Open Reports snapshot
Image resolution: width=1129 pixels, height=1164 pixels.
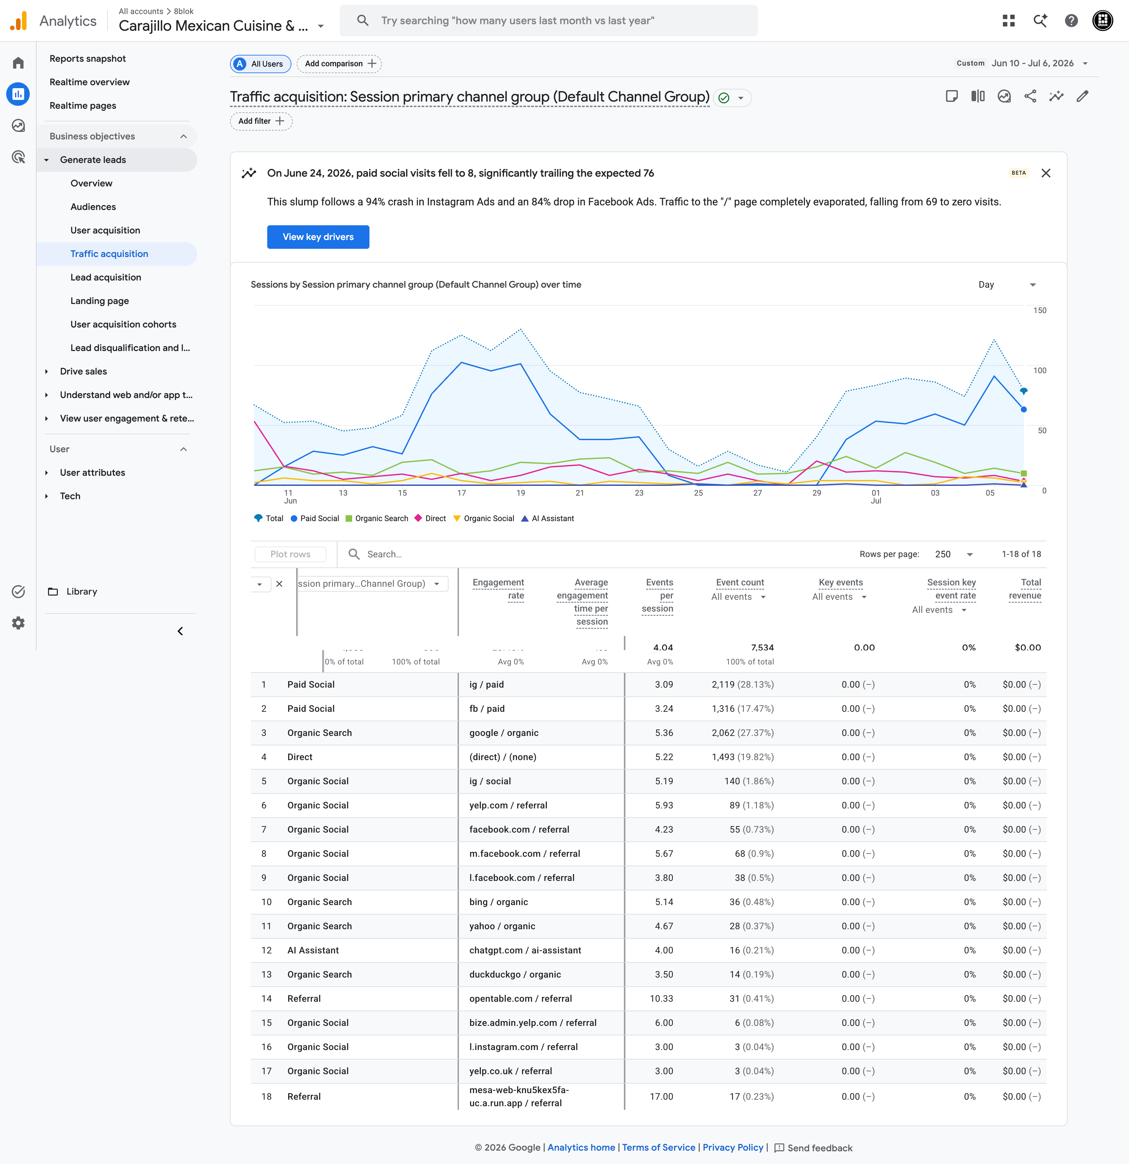tap(87, 59)
